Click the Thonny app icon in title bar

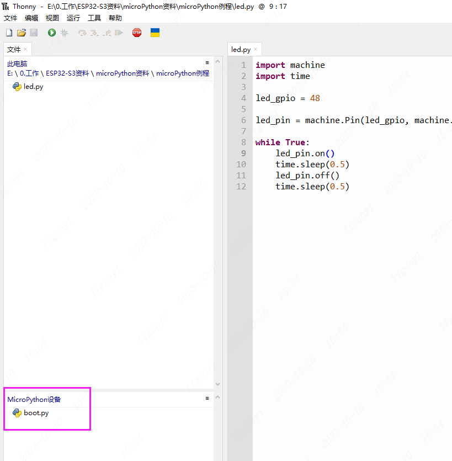coord(6,6)
